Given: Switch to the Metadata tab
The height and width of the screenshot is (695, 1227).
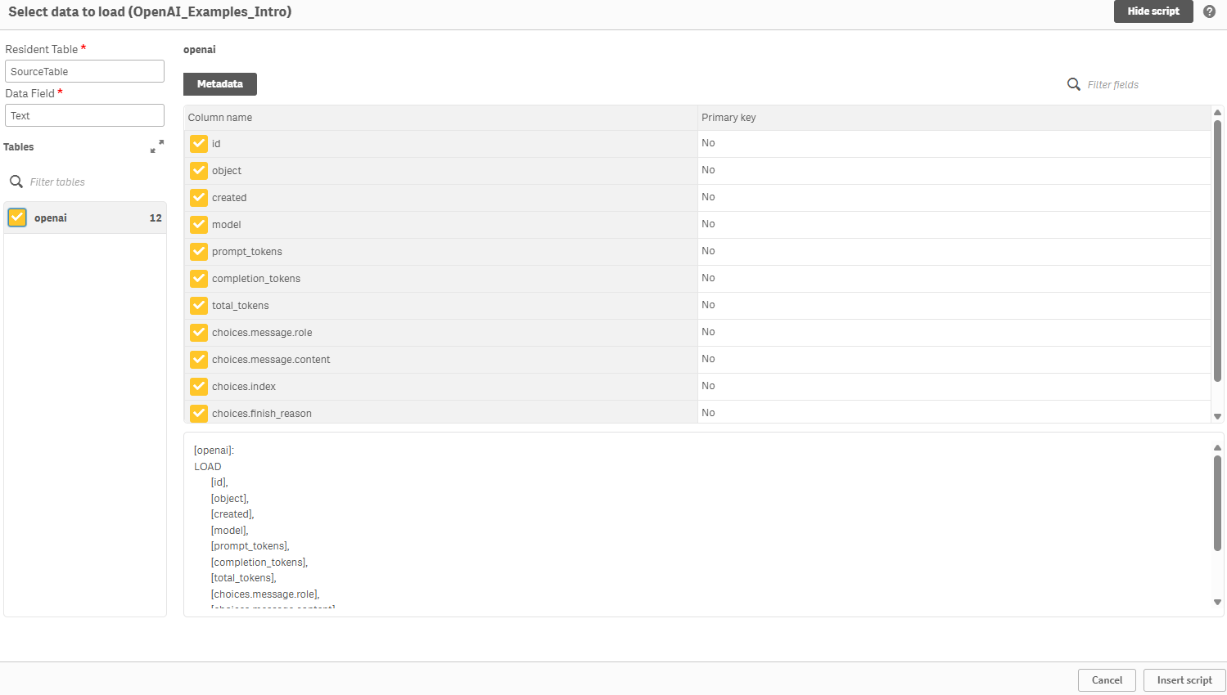Looking at the screenshot, I should pyautogui.click(x=219, y=83).
